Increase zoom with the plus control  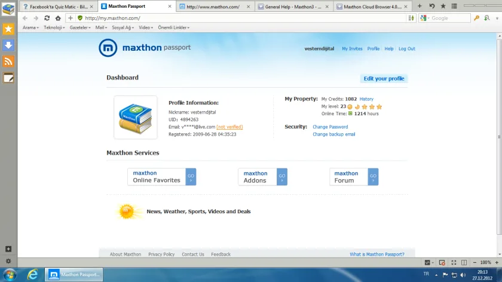[x=497, y=262]
